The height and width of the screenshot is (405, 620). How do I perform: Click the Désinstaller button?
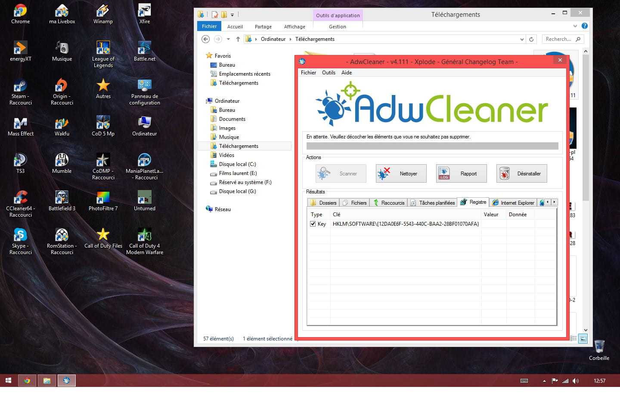point(521,174)
